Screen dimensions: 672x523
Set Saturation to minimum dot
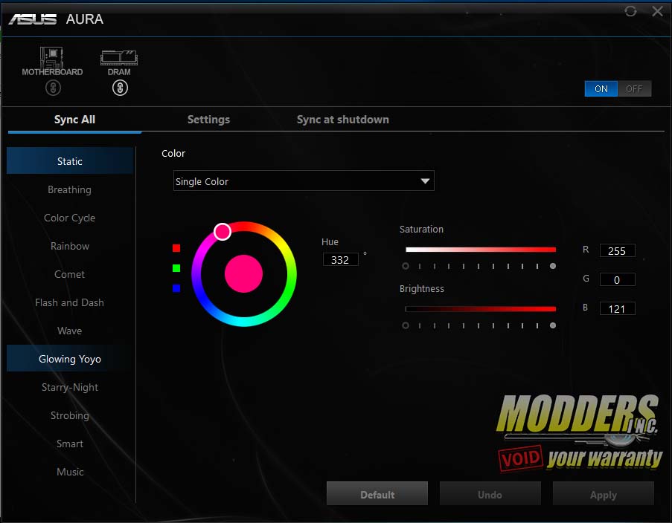(406, 266)
